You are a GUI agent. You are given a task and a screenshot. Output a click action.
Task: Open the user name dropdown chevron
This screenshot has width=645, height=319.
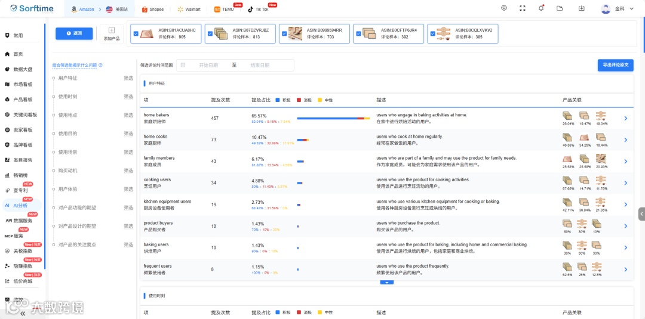[x=632, y=8]
